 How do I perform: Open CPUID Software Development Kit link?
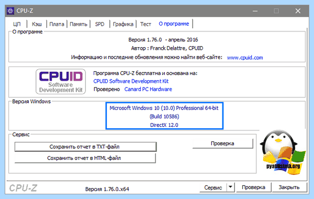pos(131,81)
